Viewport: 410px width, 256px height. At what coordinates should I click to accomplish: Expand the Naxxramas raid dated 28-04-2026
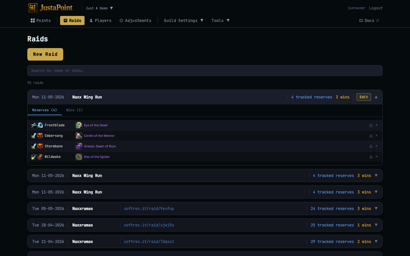point(376,225)
